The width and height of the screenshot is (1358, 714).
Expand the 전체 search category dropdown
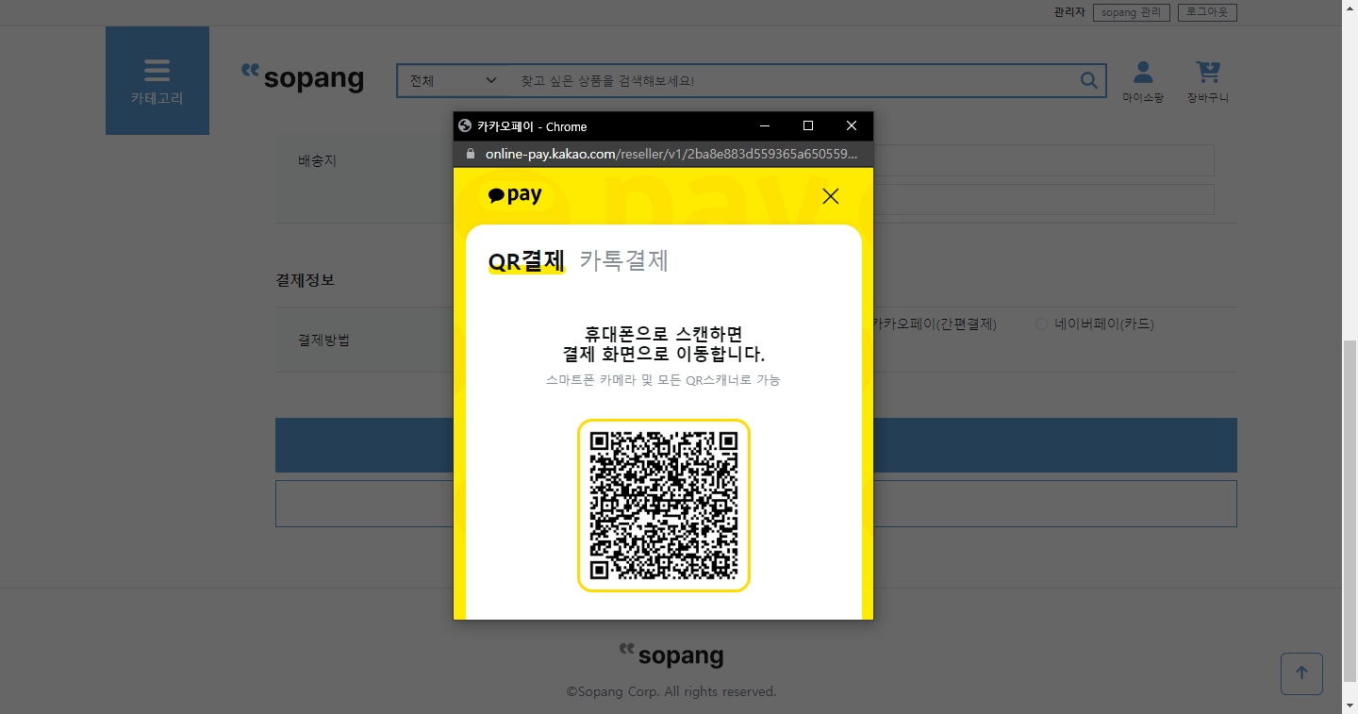click(453, 81)
